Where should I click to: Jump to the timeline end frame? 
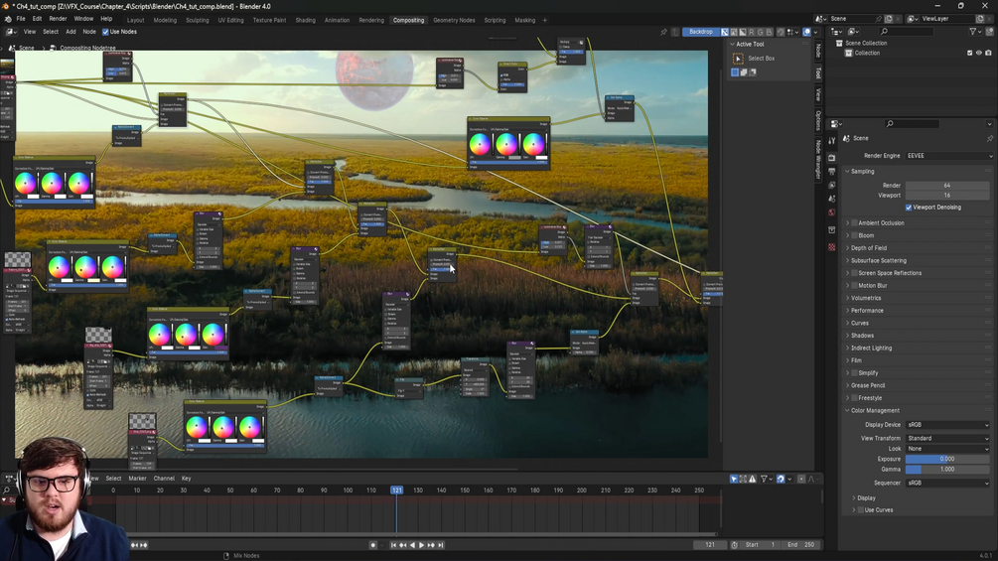441,545
